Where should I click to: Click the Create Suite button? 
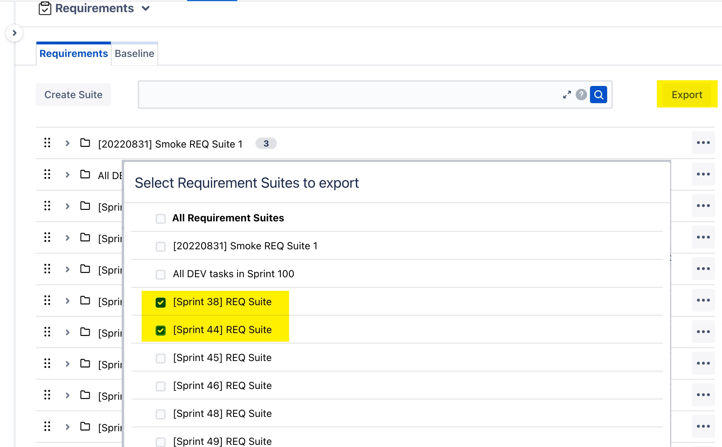pos(73,95)
